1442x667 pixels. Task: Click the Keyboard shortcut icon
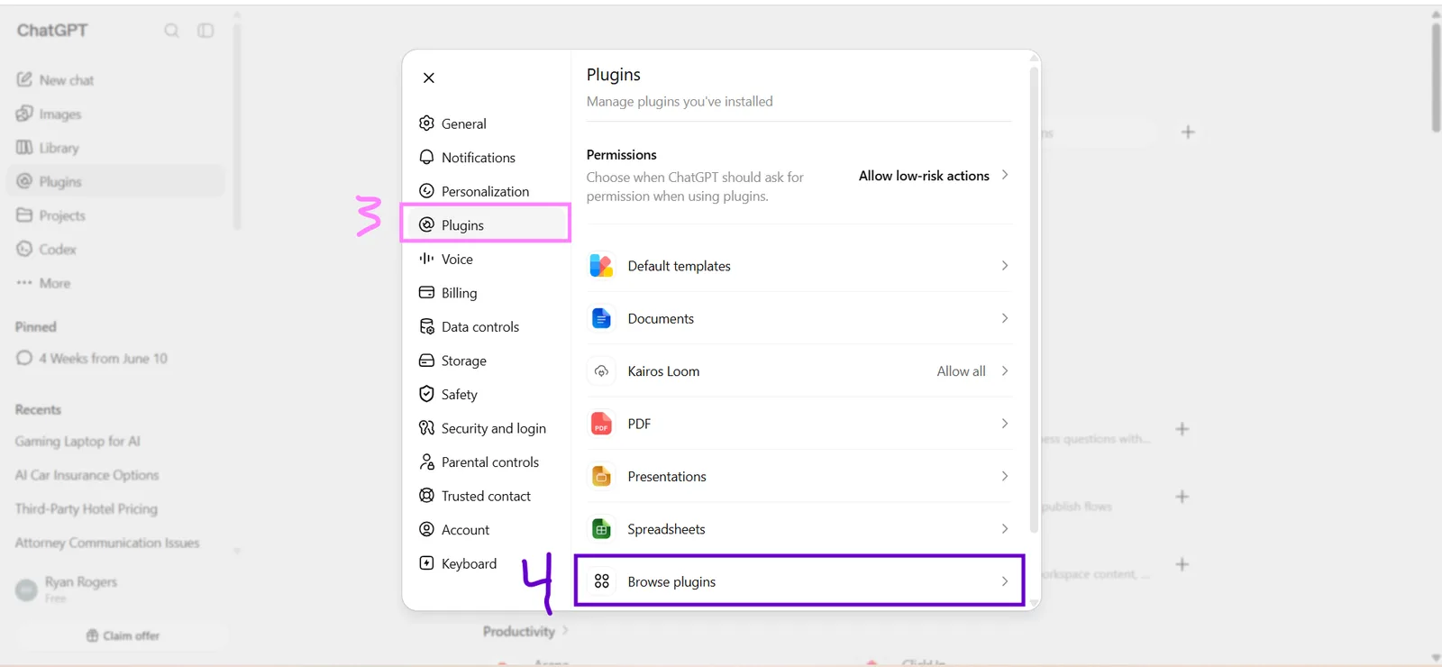click(427, 563)
